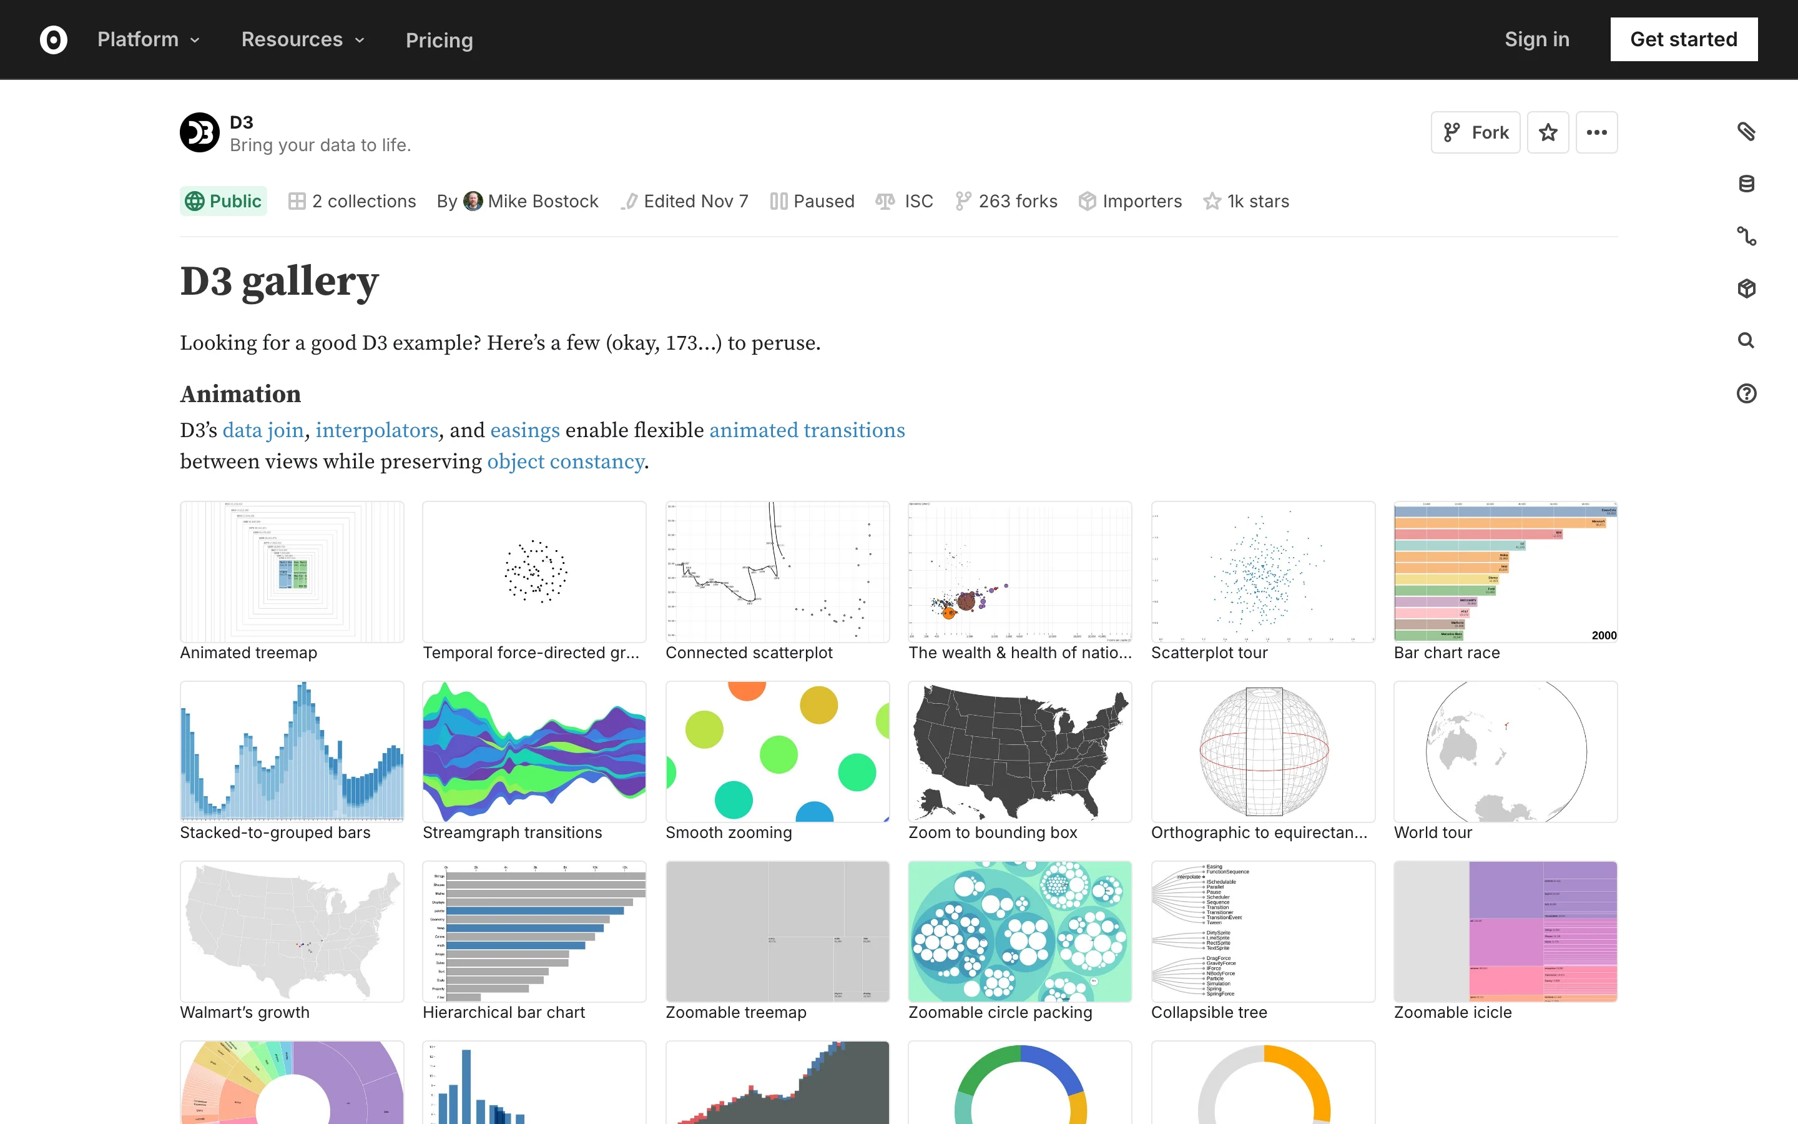Open the help question mark icon

point(1746,393)
